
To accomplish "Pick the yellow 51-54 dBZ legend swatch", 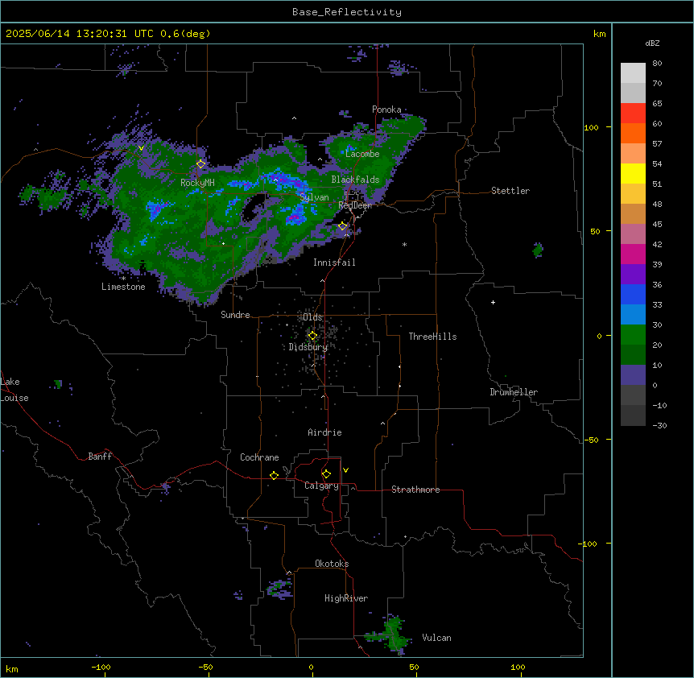I will (633, 173).
